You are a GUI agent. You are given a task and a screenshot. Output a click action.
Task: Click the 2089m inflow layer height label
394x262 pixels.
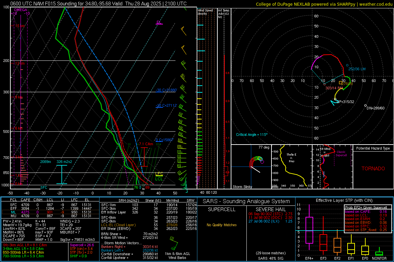[45, 162]
